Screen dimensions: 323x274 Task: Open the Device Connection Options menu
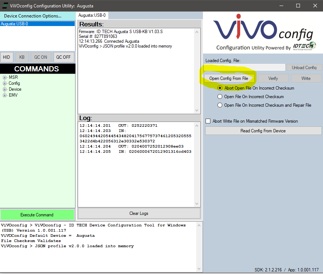point(33,16)
